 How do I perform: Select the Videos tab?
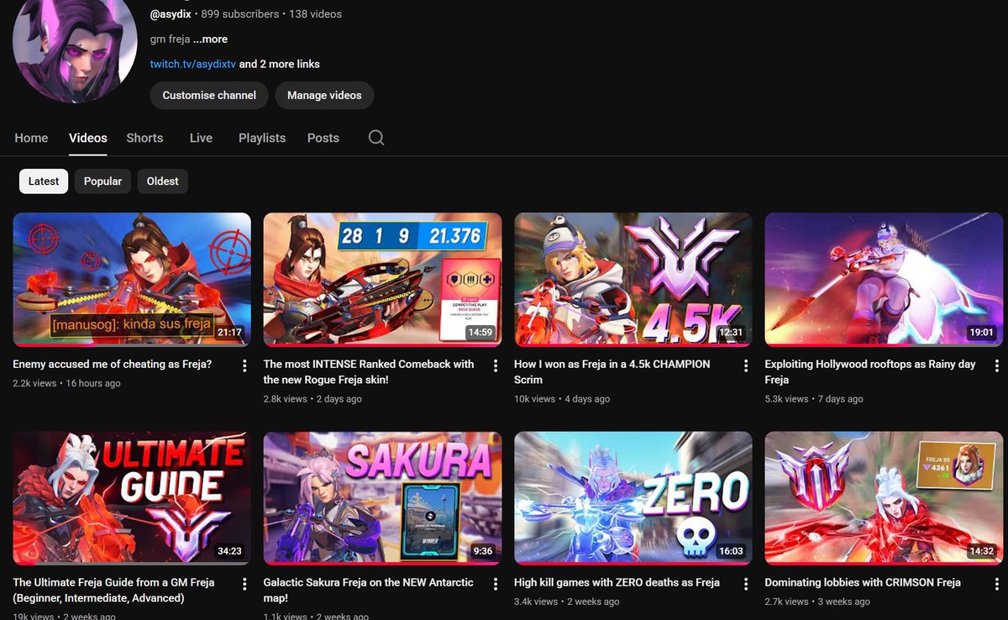[x=88, y=138]
